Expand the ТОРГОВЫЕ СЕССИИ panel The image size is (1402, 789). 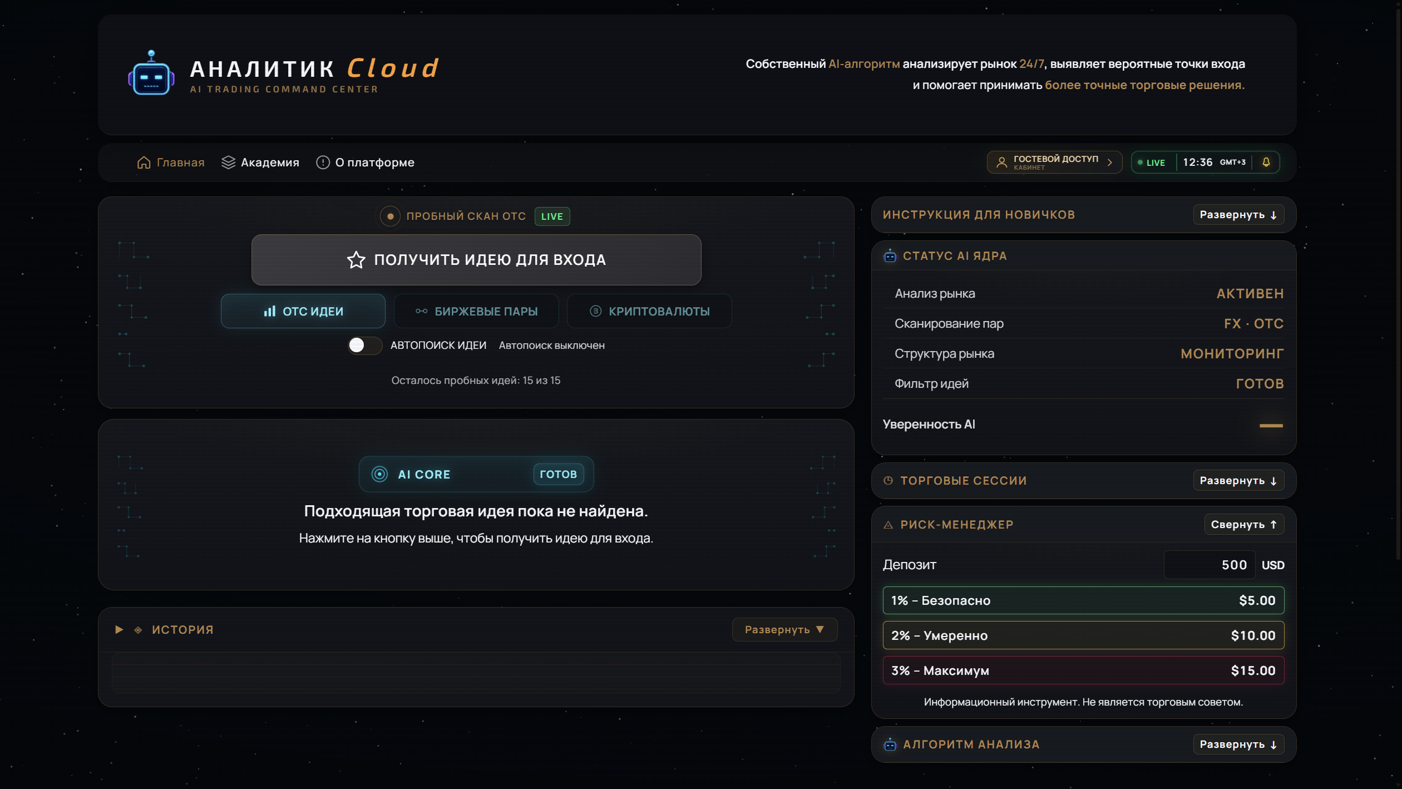[1238, 481]
